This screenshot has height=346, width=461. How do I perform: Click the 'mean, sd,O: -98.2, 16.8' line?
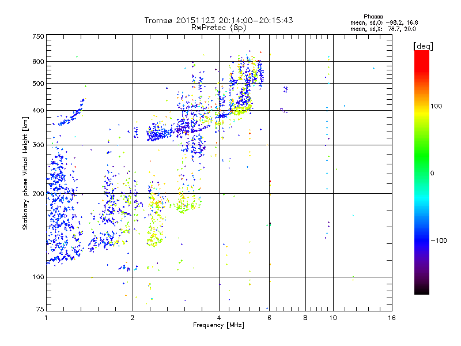click(384, 22)
